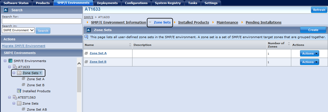Image resolution: width=328 pixels, height=112 pixels.
Task: Select Installed Products in navigation tree
Action: pos(36,91)
